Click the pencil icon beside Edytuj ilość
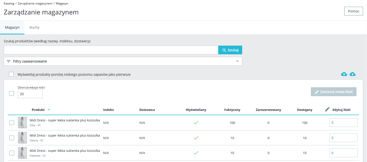This screenshot has height=162, width=367. 327,109
